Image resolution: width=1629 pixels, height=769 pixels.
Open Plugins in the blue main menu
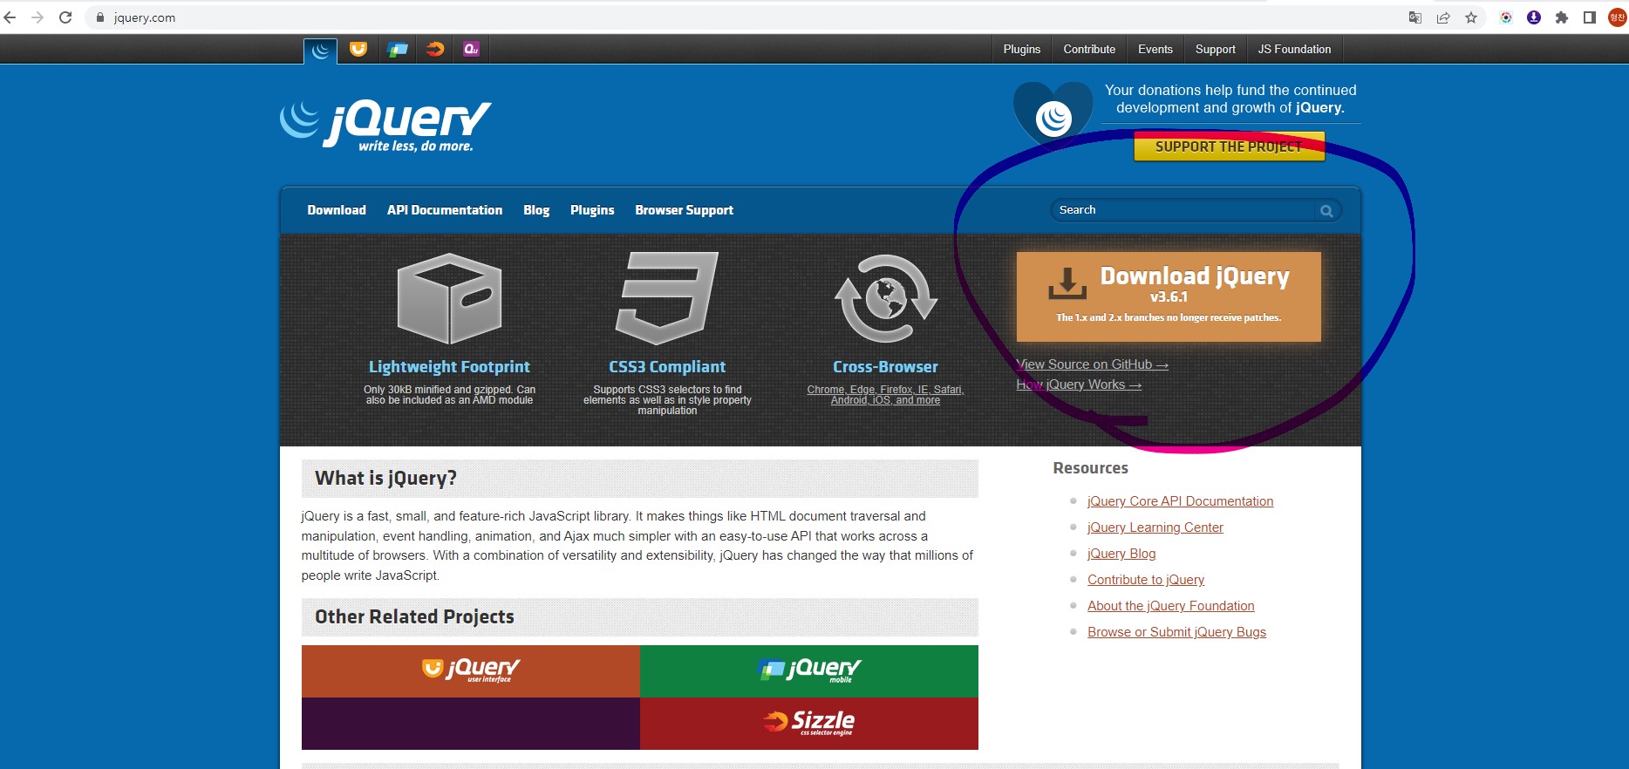tap(592, 210)
